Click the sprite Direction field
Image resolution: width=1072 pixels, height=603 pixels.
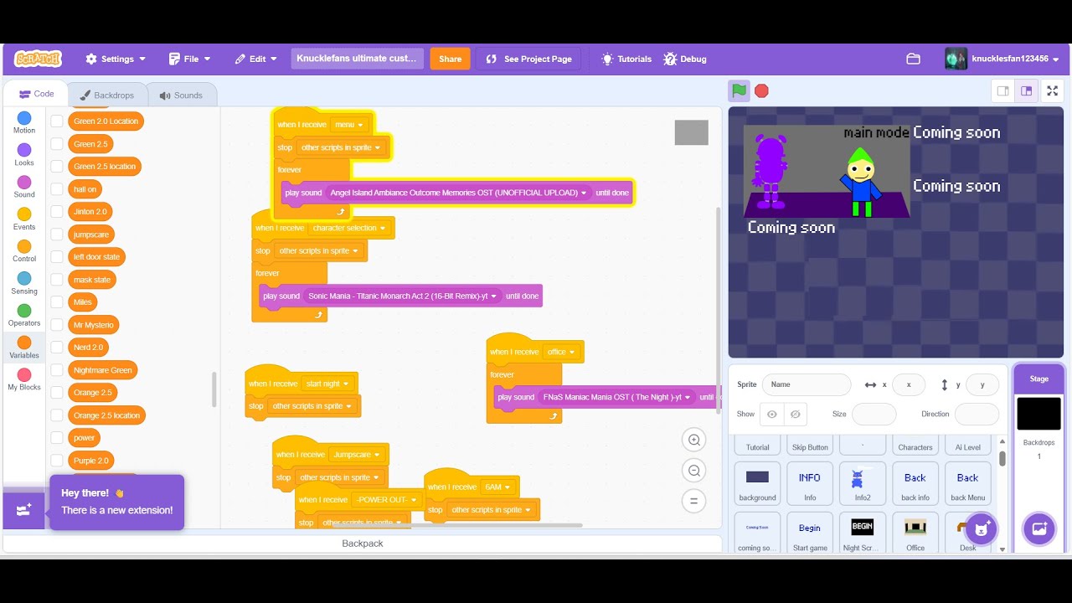(x=977, y=414)
